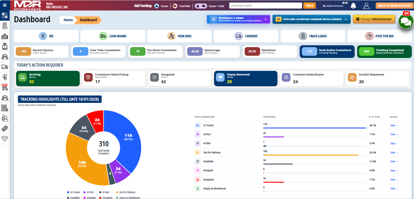The width and height of the screenshot is (414, 199).
Task: Click the Containers Need Pickup archive icon
Action: coord(88,78)
